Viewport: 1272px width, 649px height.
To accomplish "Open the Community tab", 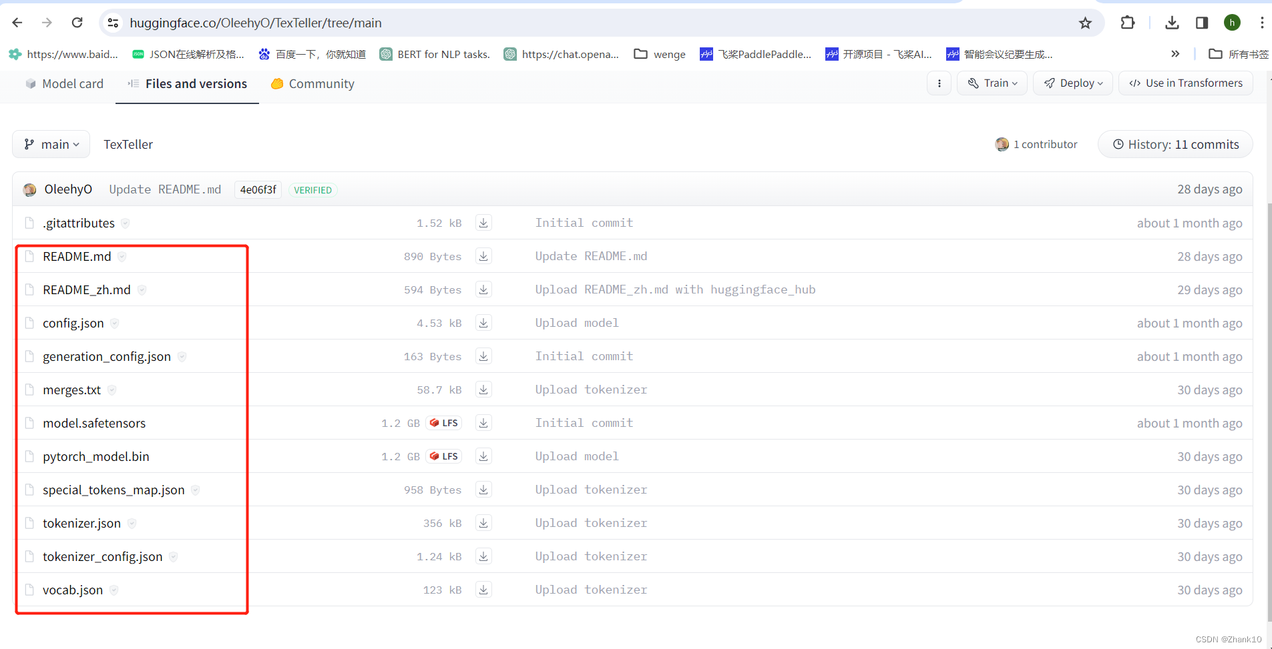I will (x=312, y=83).
